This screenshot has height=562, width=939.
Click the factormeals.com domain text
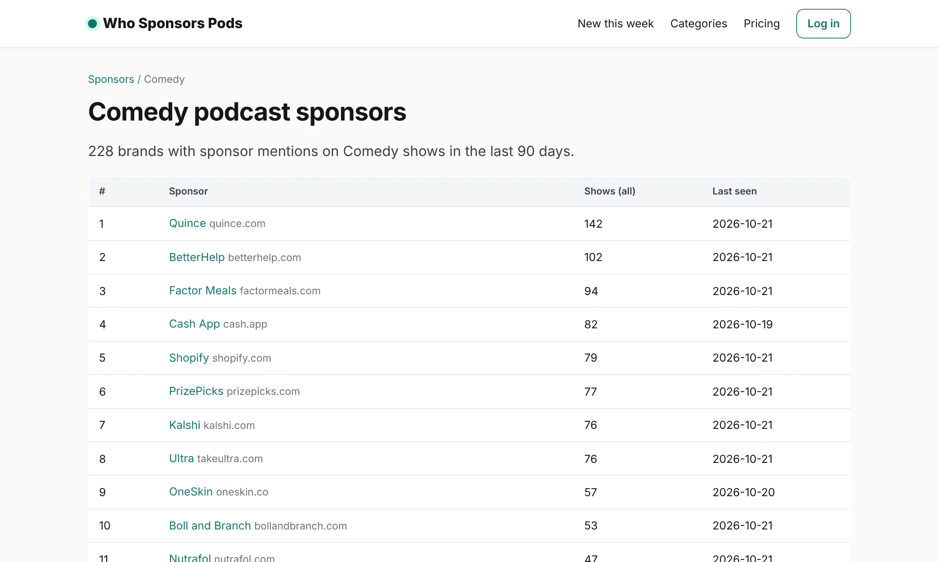pos(280,291)
